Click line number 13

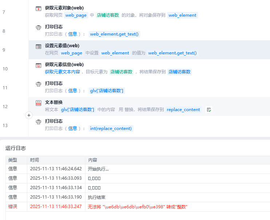[x=5, y=125]
